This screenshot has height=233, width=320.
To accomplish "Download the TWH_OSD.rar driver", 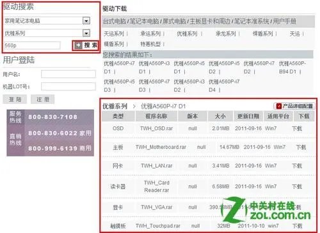I will 297,128.
